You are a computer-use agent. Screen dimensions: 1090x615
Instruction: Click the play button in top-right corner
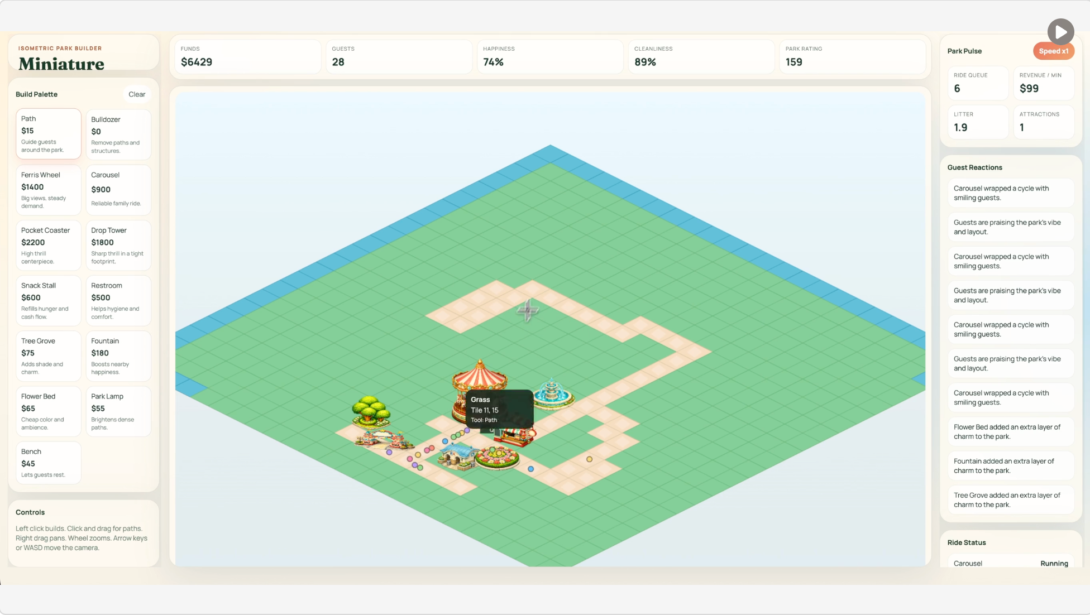click(1060, 32)
